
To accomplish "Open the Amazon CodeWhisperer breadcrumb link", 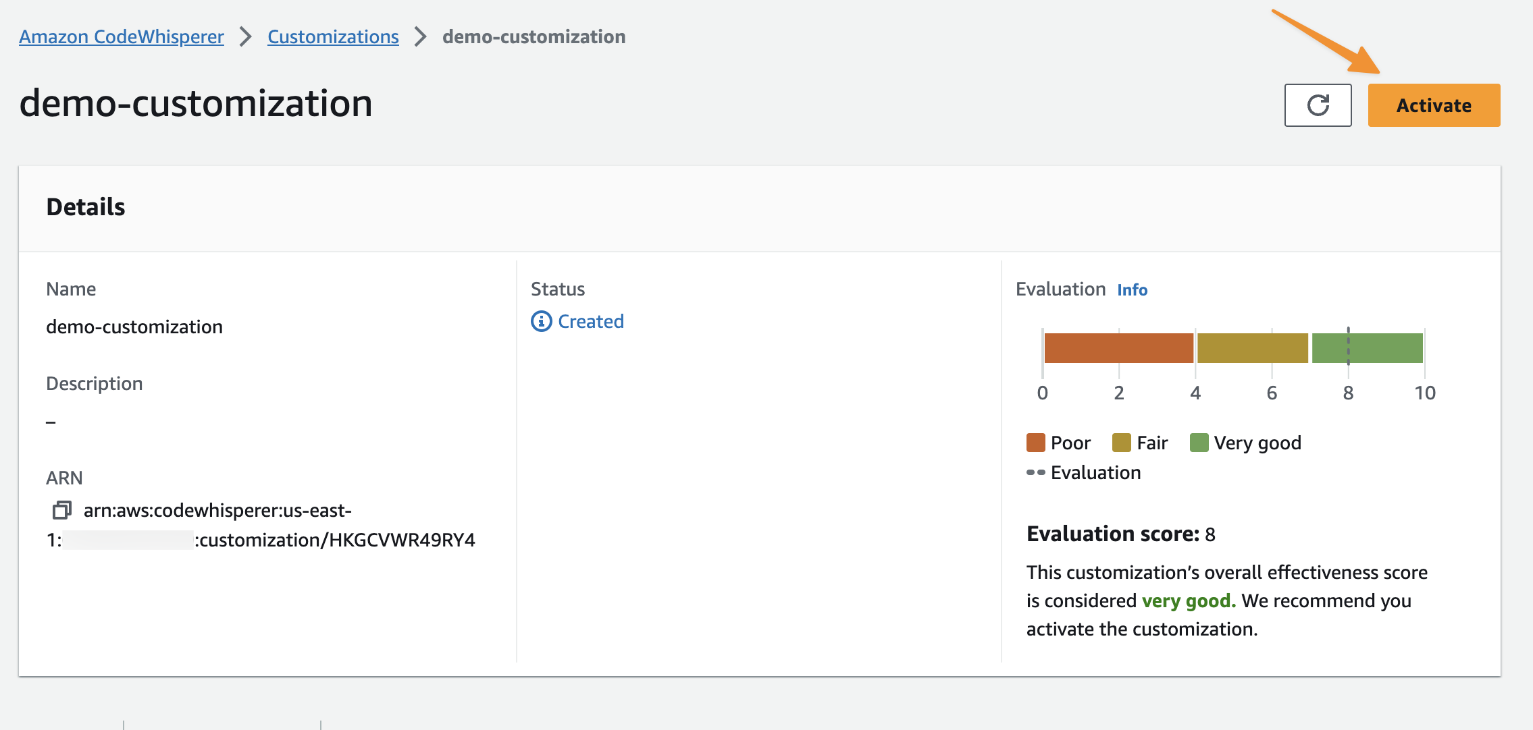I will point(122,36).
